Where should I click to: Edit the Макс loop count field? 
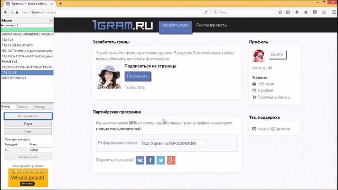click(x=41, y=150)
